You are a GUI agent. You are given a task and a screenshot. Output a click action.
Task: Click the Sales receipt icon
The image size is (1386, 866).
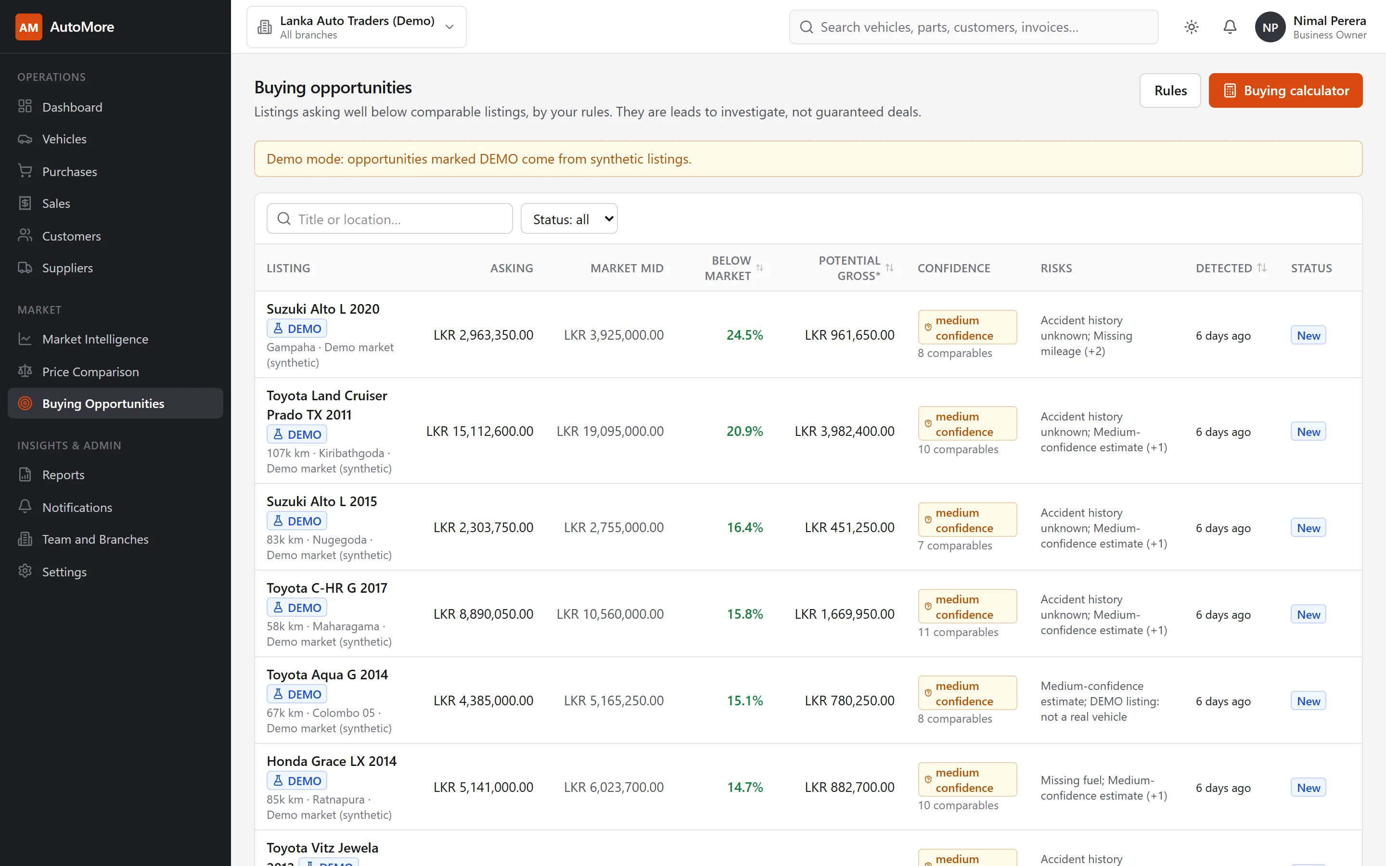point(25,204)
